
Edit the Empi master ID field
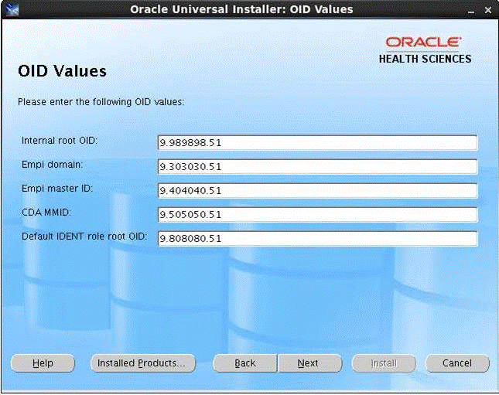tap(318, 190)
